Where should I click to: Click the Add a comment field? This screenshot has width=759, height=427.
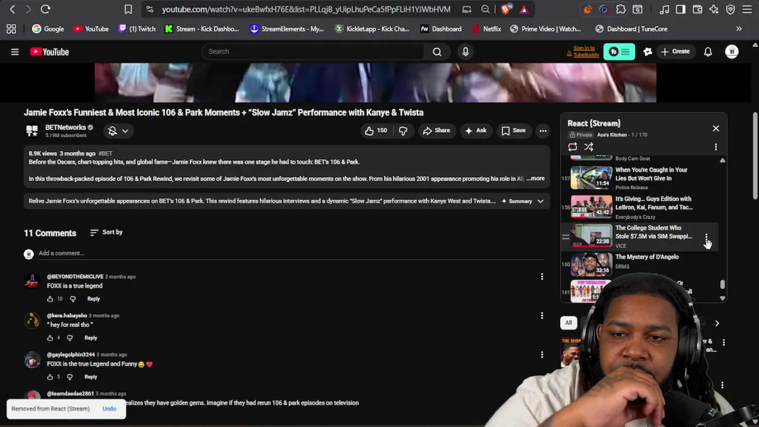[x=291, y=253]
